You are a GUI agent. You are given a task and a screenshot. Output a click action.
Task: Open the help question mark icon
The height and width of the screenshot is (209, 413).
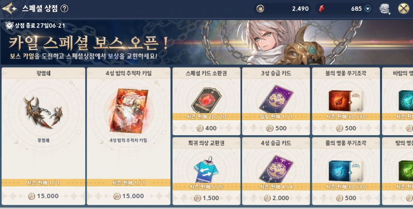pos(64,9)
